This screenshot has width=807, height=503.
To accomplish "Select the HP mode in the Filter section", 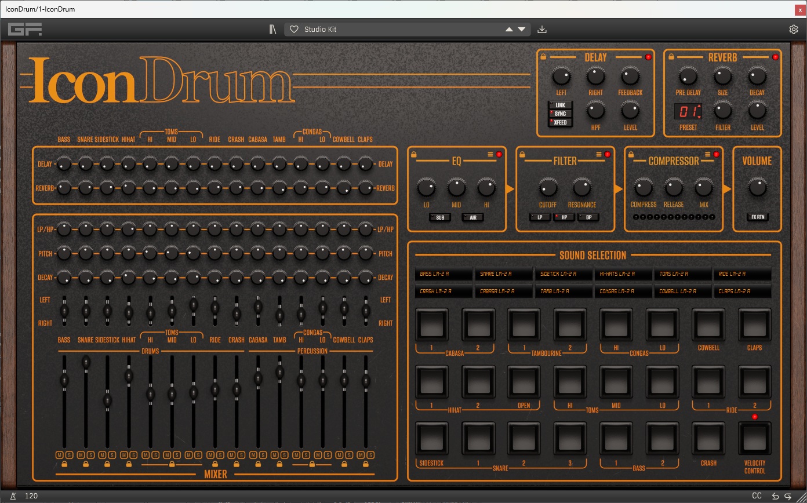I will coord(564,217).
